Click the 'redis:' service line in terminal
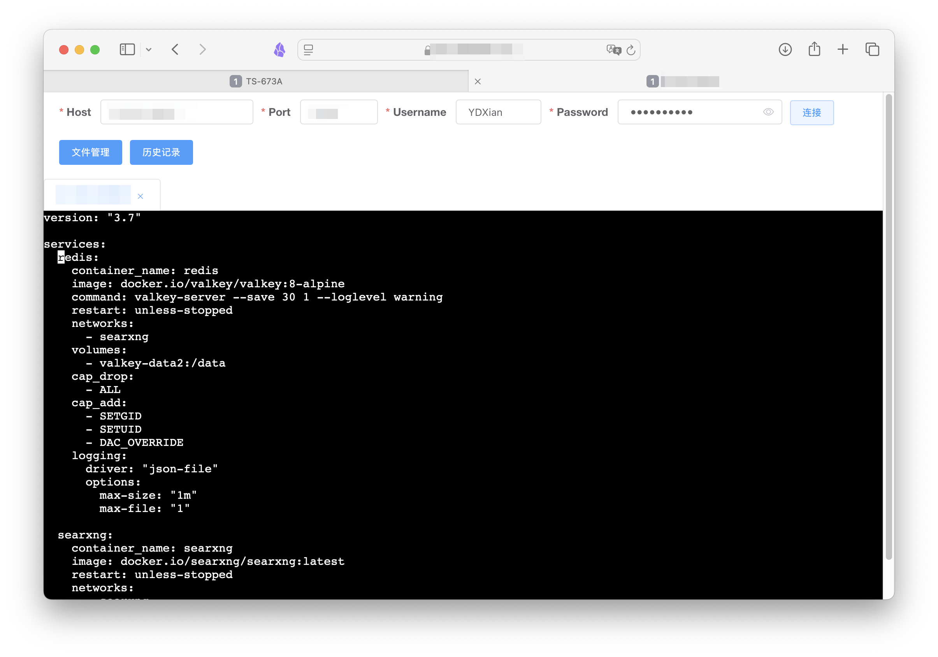This screenshot has height=657, width=938. click(78, 257)
